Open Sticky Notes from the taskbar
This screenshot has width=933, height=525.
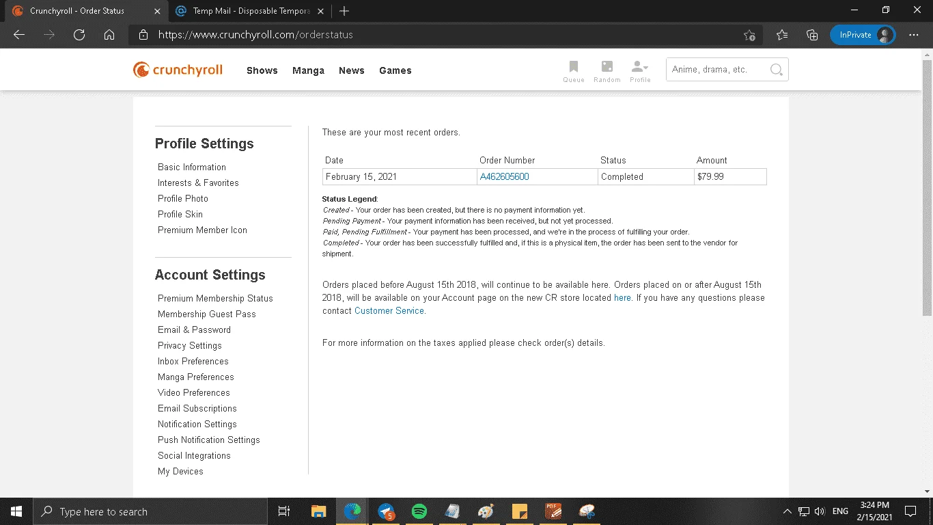click(x=519, y=511)
